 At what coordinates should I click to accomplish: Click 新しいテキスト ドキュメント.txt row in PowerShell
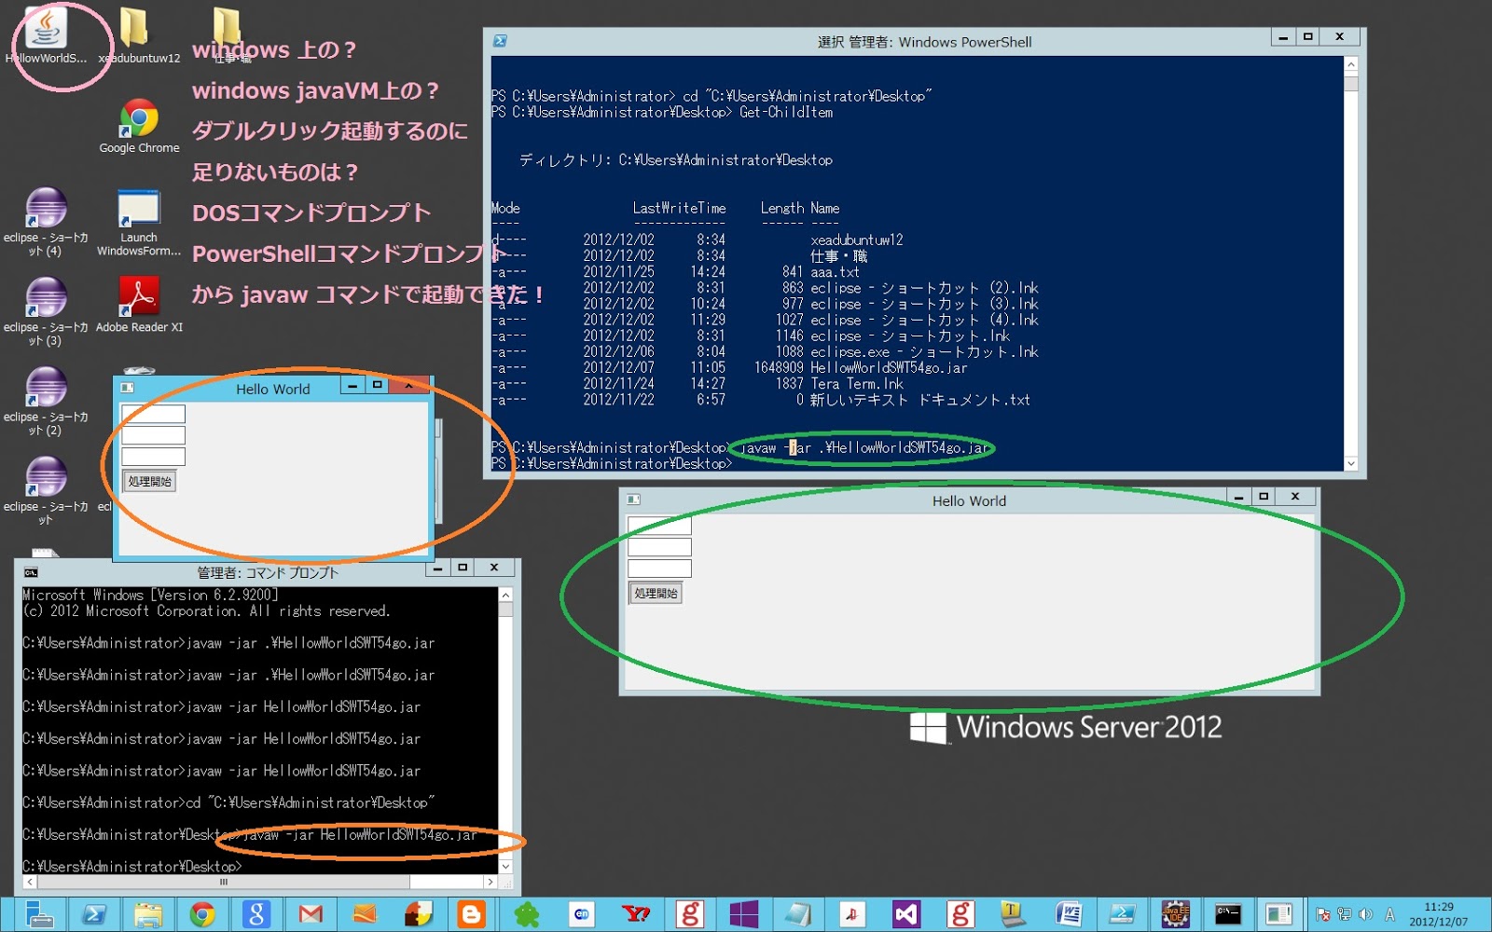(x=761, y=400)
